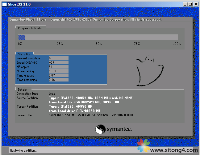Click the Ghost32 window title icon
The image size is (200, 155).
[x=4, y=4]
